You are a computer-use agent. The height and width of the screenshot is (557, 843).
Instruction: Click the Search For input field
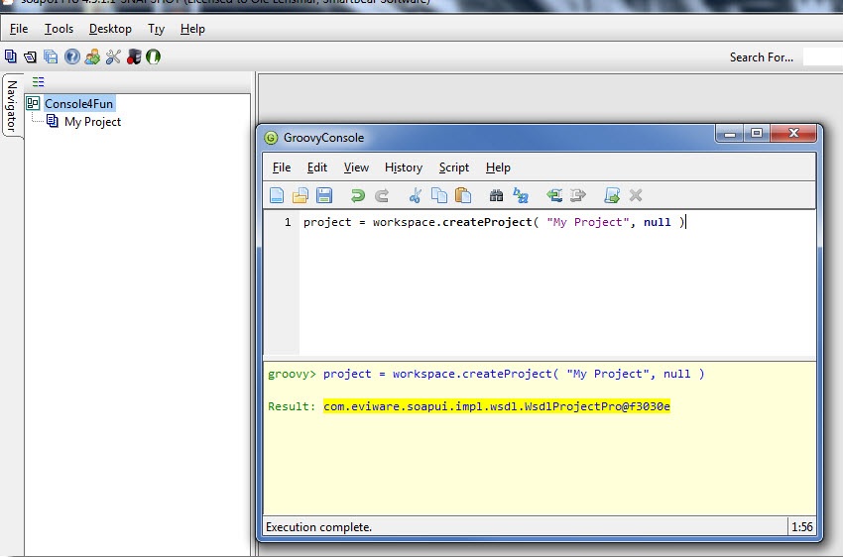tap(822, 56)
